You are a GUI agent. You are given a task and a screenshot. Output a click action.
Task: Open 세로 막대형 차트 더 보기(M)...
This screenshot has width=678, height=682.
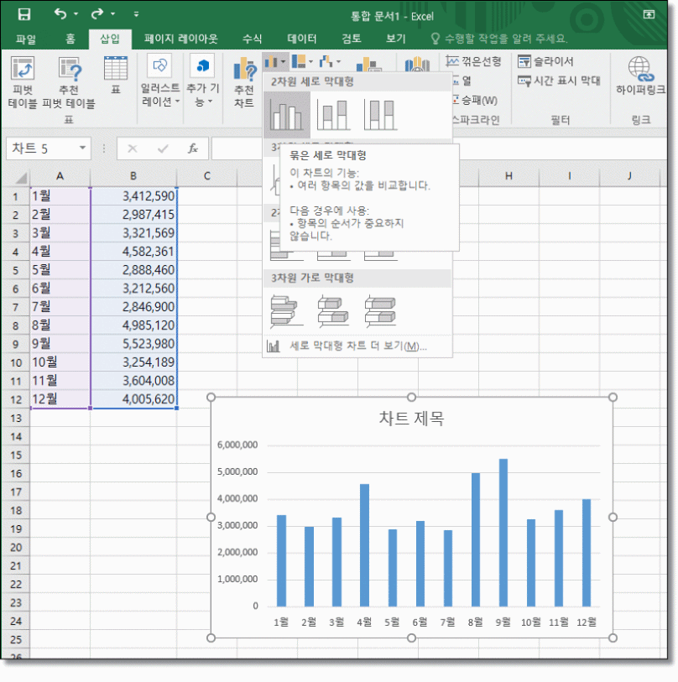tap(357, 346)
